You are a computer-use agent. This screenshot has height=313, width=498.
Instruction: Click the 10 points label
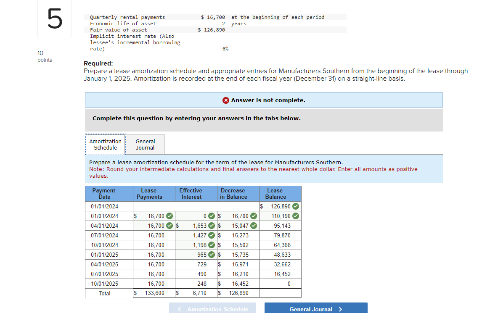click(x=45, y=56)
